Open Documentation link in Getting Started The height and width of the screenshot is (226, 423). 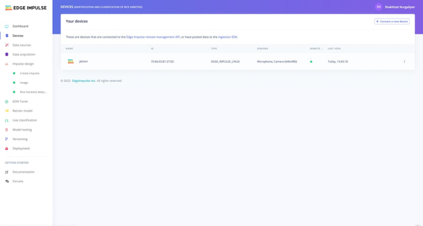click(24, 172)
